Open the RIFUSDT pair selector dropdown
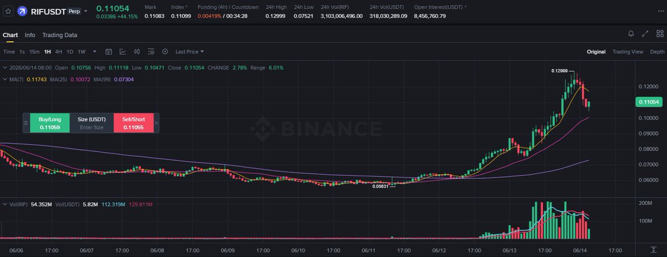 86,11
